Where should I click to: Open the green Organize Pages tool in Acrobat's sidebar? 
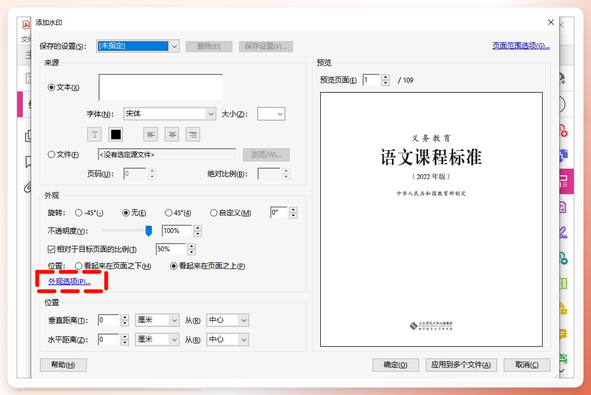click(x=563, y=283)
